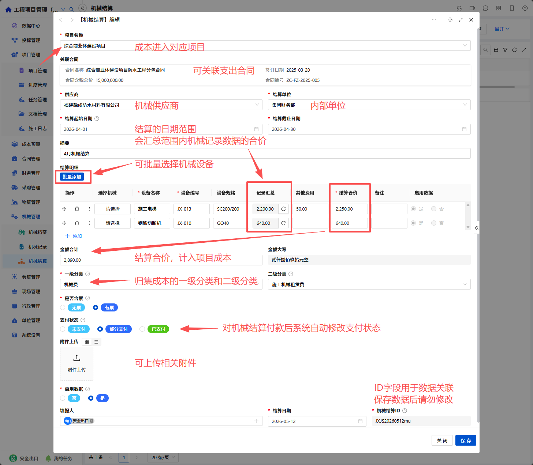Select 否 for 启用数据 at form bottom
The image size is (533, 465).
pyautogui.click(x=74, y=398)
